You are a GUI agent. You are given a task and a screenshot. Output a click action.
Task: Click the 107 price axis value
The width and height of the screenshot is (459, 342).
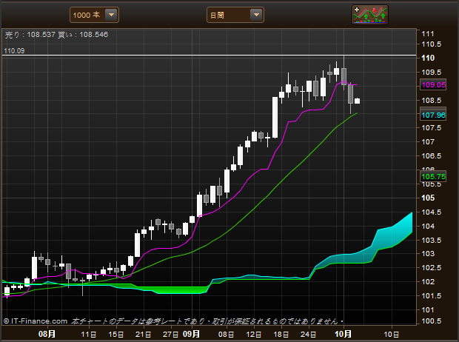pyautogui.click(x=428, y=141)
